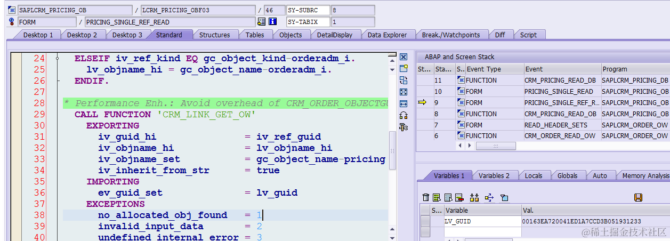
Task: Open the Desktop 1 tab
Action: tap(38, 35)
